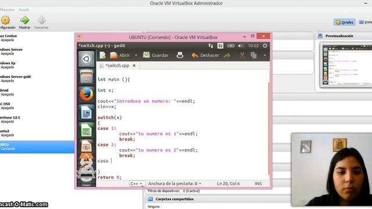This screenshot has width=372, height=209.
Task: Expand the gedit toolbar overflow arrow
Action: (x=265, y=55)
